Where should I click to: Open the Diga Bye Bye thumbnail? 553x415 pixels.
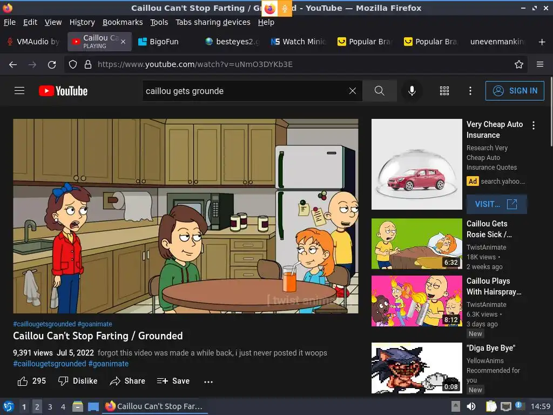(x=416, y=368)
